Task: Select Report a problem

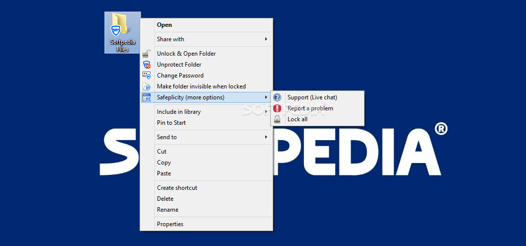Action: click(317, 108)
